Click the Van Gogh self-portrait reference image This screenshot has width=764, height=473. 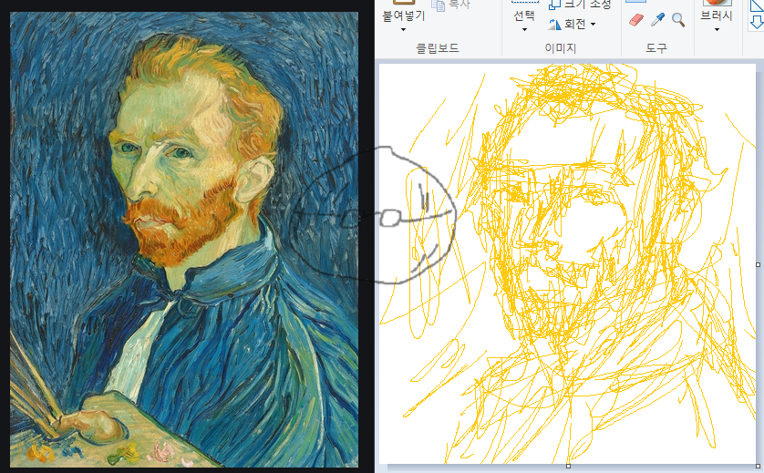pyautogui.click(x=184, y=240)
